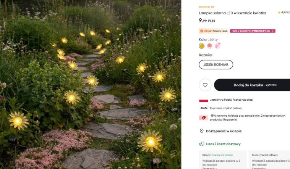290x169 pixels.
Task: Open Jesteśmy z Polski! Poznaj nas bliżej link
Action: [x=231, y=100]
